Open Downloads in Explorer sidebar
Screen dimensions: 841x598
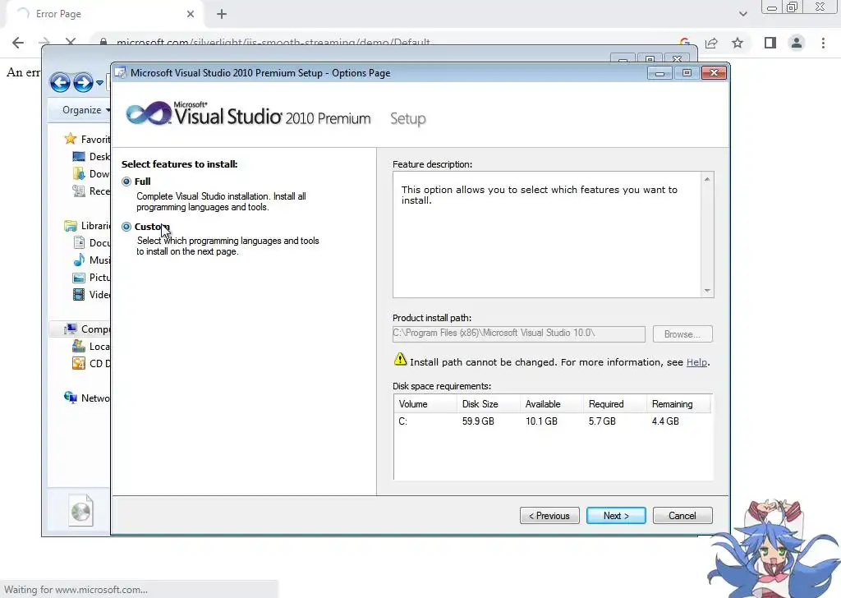point(91,174)
